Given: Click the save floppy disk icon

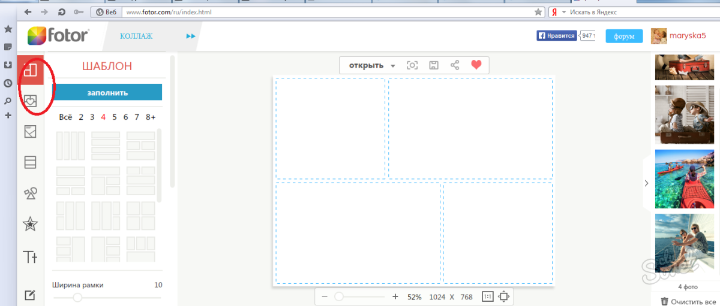Looking at the screenshot, I should (434, 65).
